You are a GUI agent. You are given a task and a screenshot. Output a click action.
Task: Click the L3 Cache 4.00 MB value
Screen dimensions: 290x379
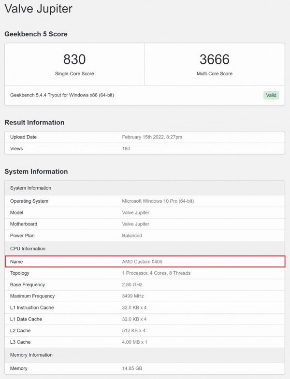[x=134, y=342]
